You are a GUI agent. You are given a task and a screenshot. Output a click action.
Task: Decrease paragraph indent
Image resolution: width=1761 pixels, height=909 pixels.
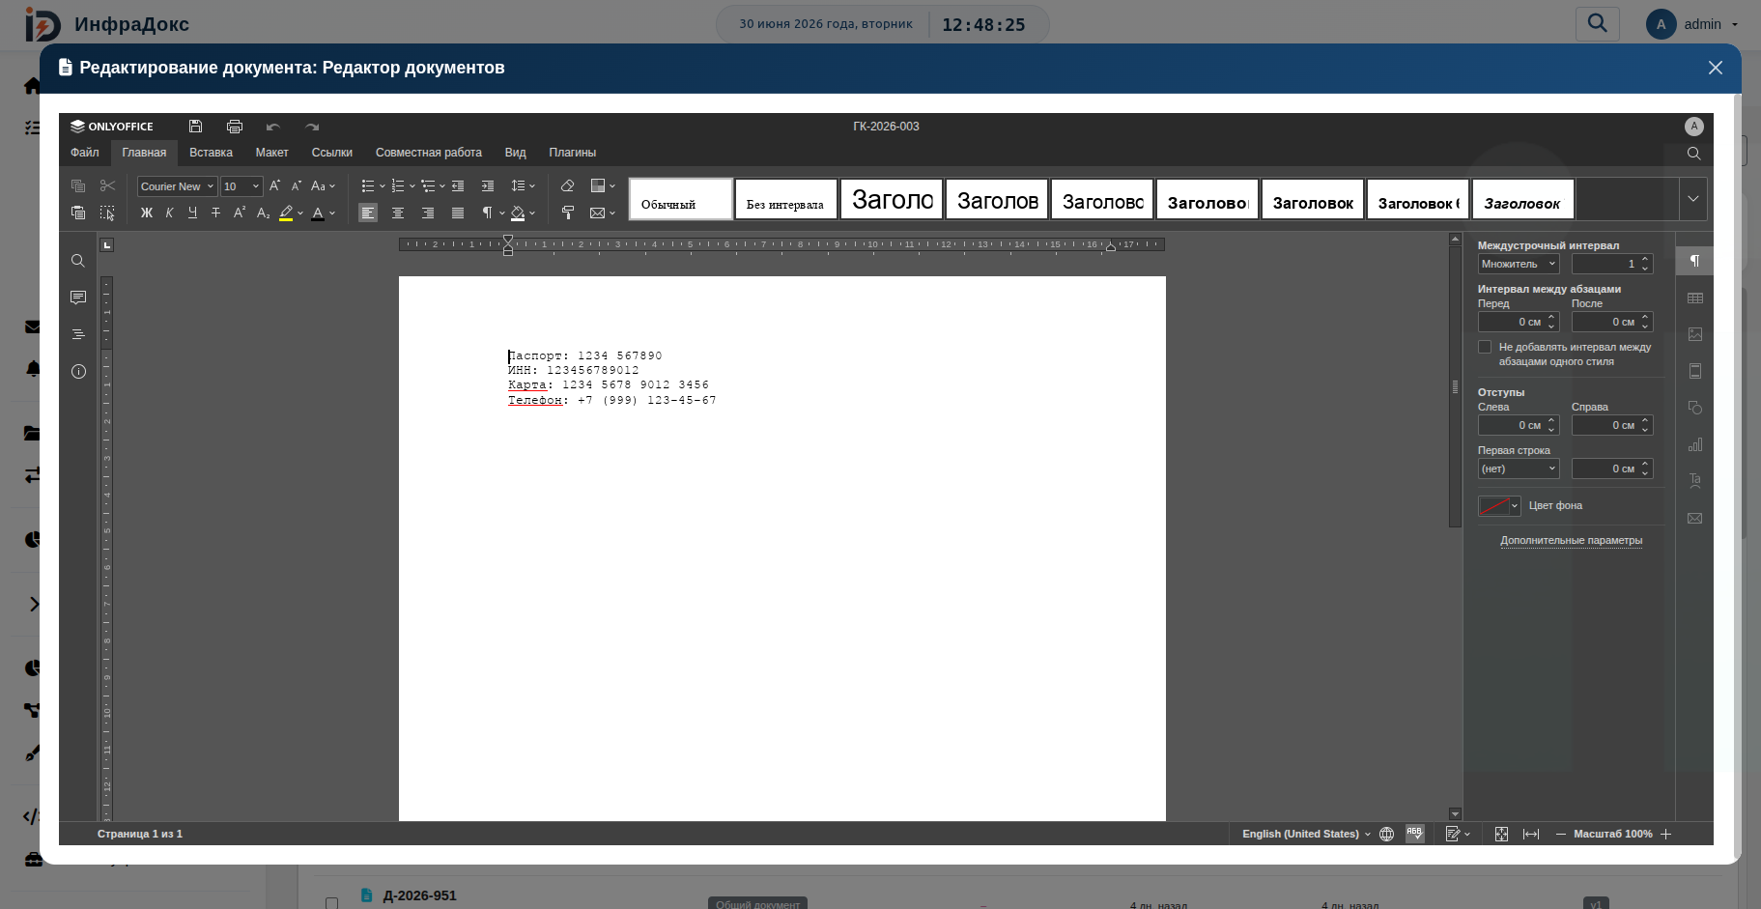click(x=458, y=185)
